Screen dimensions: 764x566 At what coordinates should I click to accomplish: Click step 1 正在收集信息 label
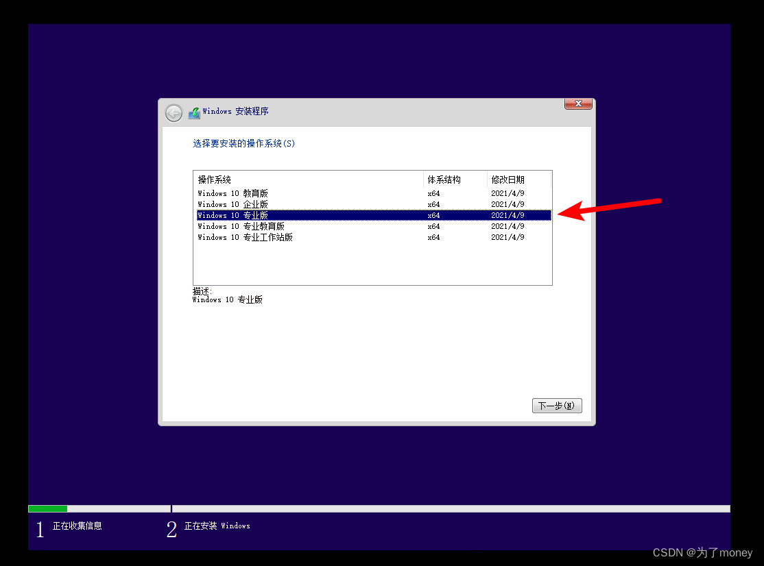click(x=77, y=526)
